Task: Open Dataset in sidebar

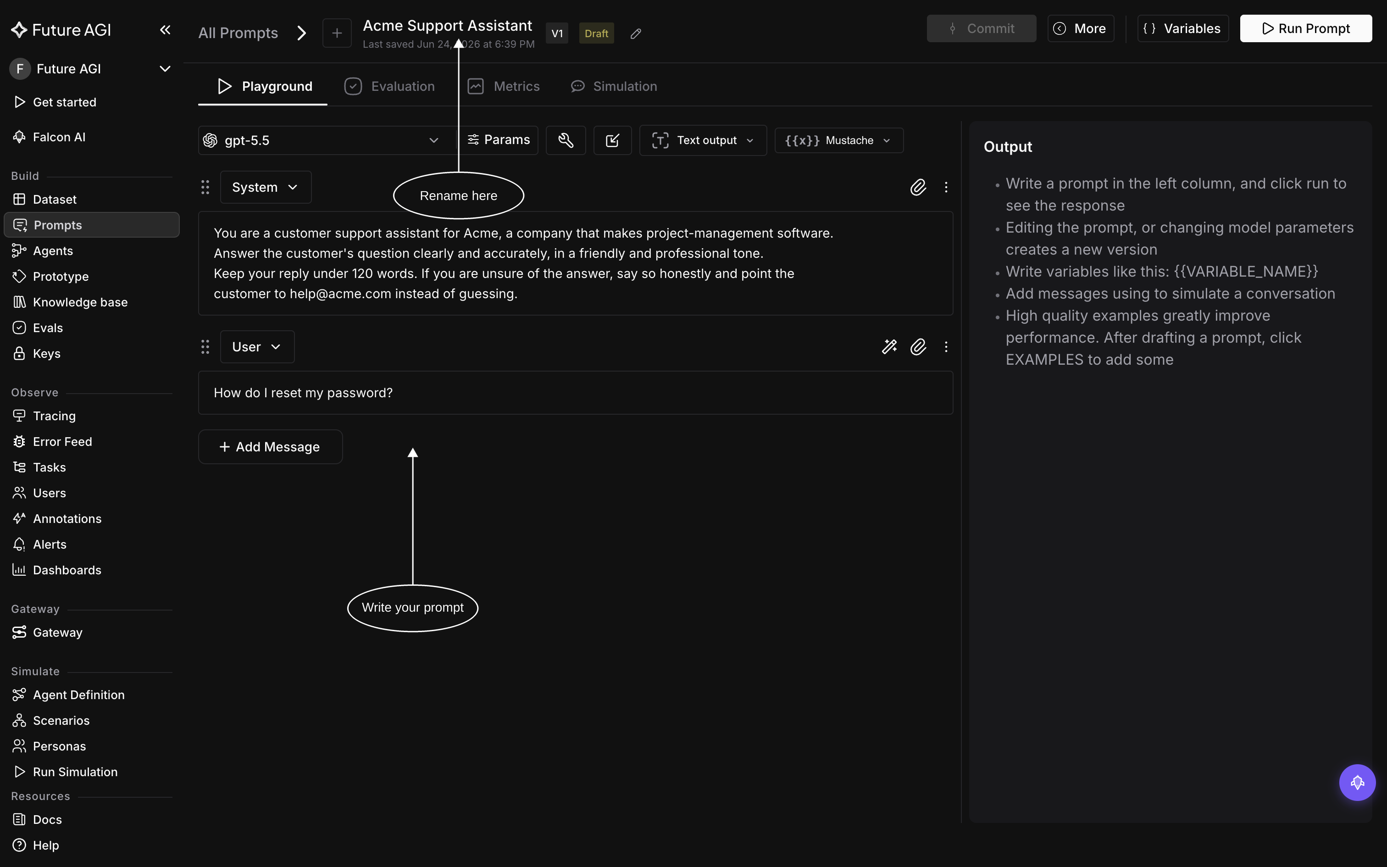Action: coord(92,200)
